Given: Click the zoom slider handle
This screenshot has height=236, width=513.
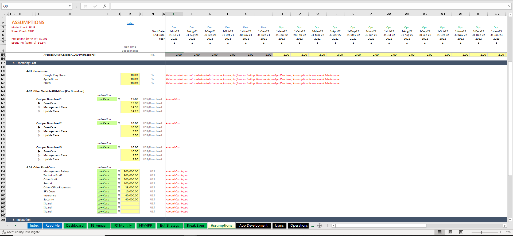Looking at the screenshot, I should [481, 232].
